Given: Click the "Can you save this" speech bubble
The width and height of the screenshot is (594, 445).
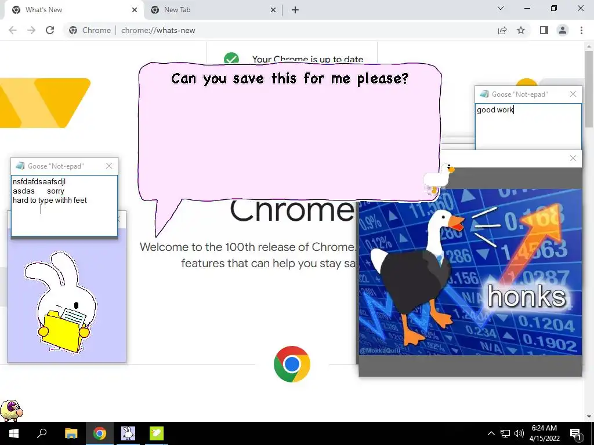Looking at the screenshot, I should tap(290, 133).
